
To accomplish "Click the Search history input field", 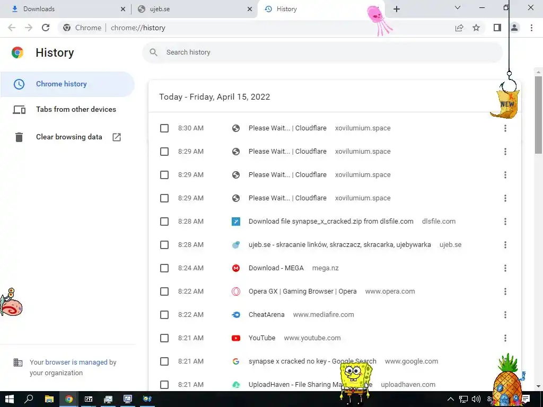I will [x=322, y=52].
